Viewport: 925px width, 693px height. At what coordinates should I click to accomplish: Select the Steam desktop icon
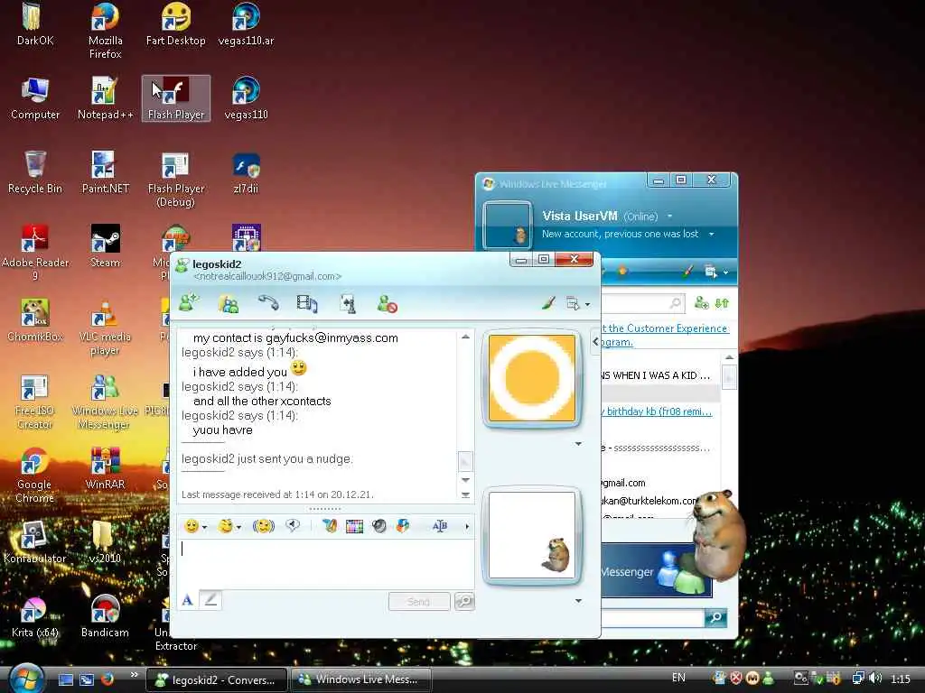105,246
